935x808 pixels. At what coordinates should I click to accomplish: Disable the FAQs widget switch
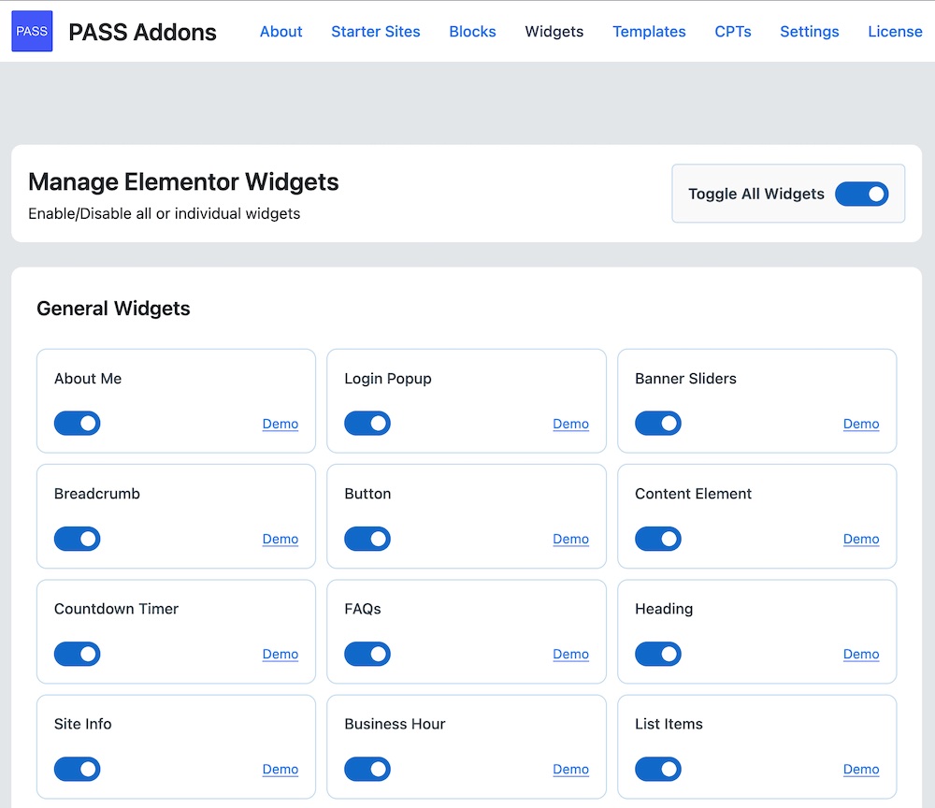tap(367, 654)
